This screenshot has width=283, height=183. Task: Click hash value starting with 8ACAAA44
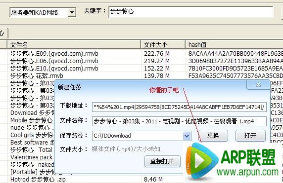pos(236,54)
